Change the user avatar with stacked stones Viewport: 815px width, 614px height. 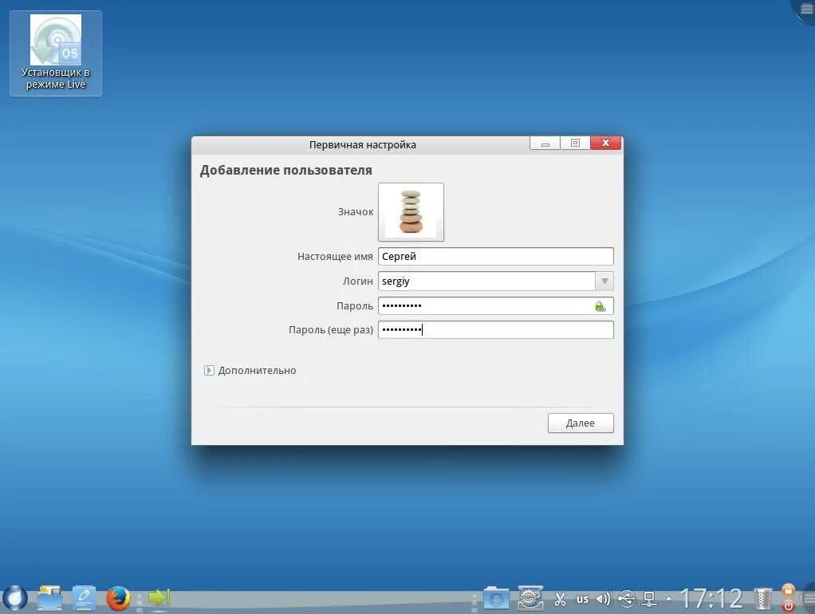[411, 212]
